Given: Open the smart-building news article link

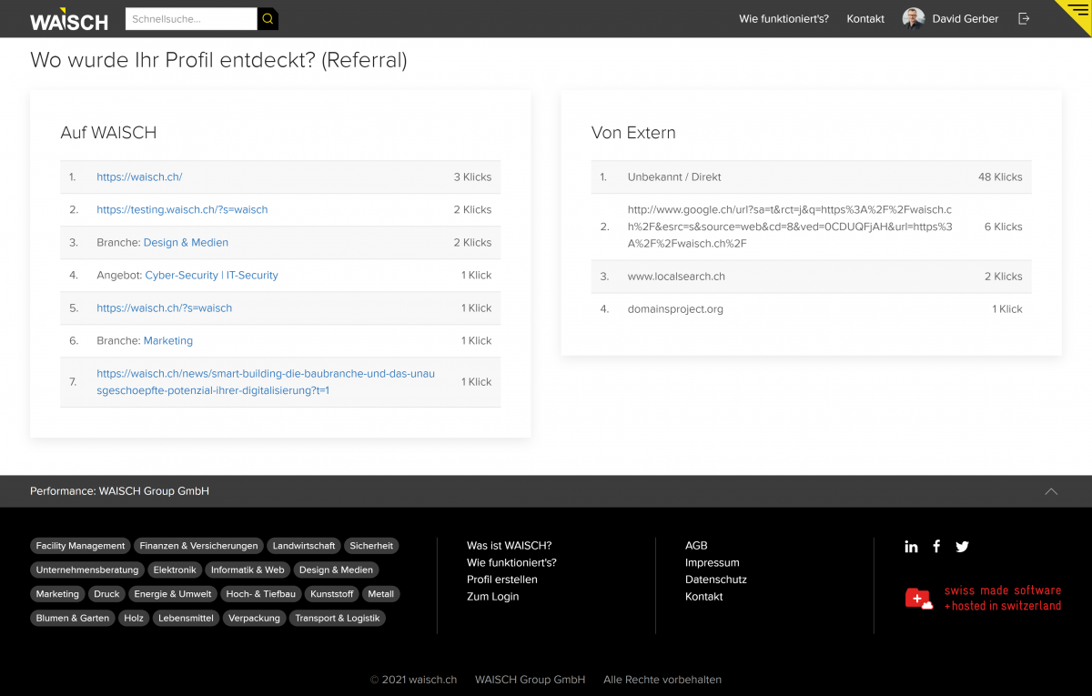Looking at the screenshot, I should pos(266,382).
